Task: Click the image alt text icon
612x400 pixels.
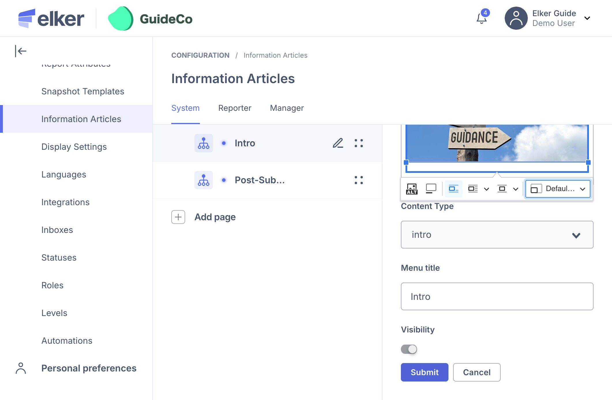Action: tap(412, 189)
